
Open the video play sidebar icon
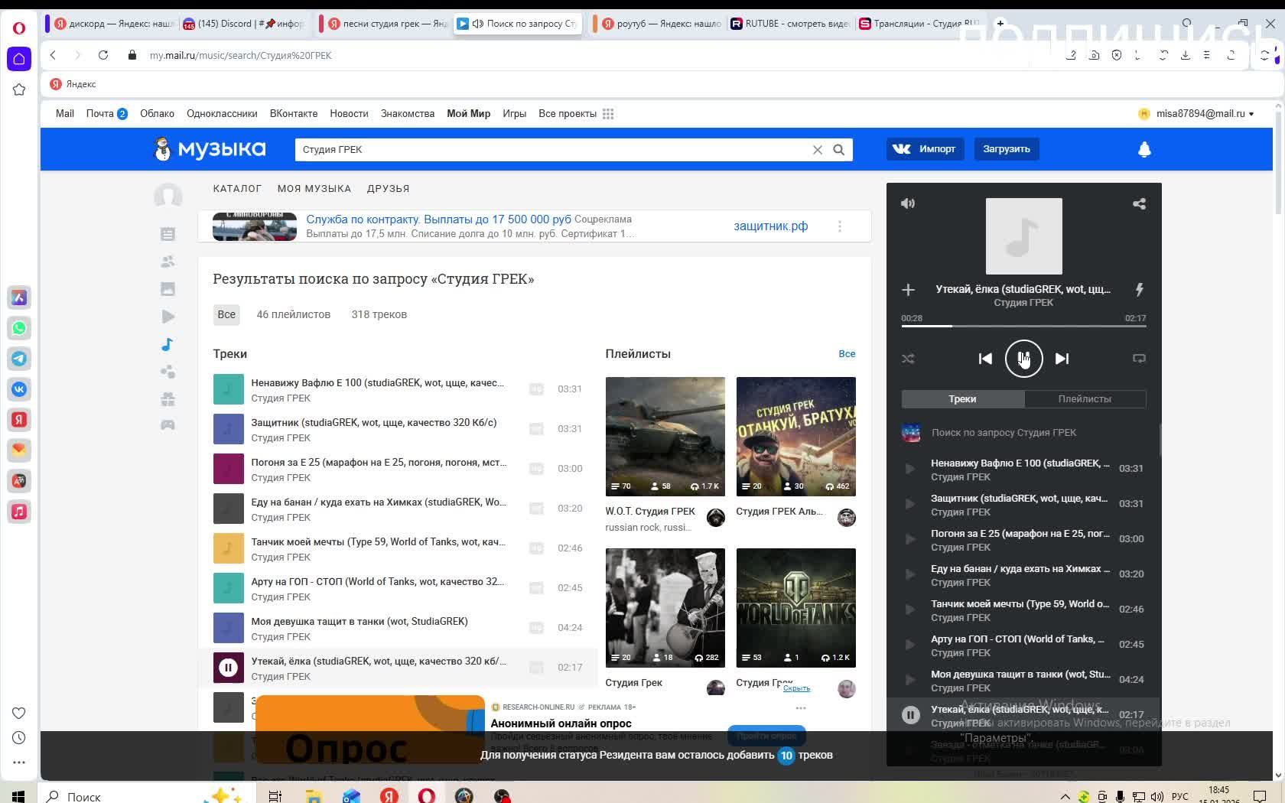tap(168, 317)
